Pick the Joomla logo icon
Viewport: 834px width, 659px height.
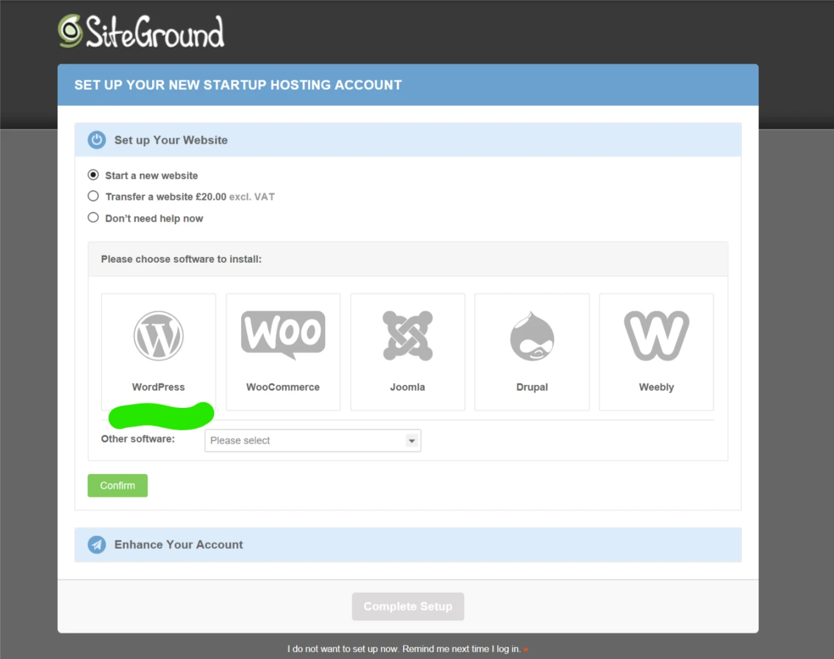pyautogui.click(x=407, y=336)
